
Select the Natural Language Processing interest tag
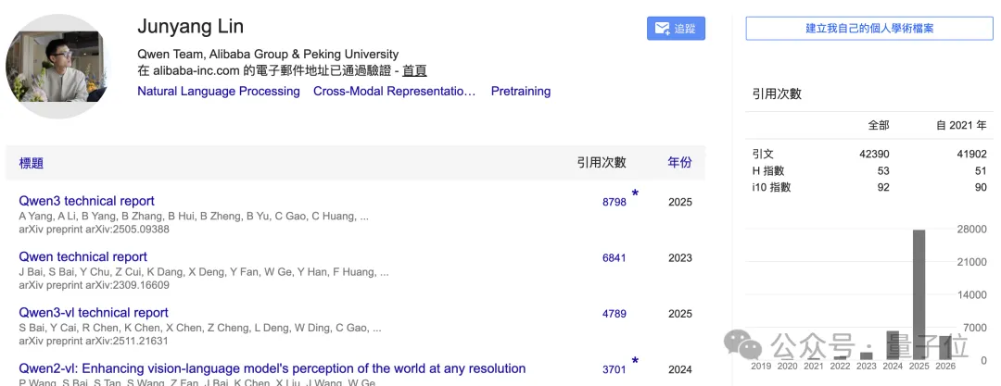coord(219,92)
